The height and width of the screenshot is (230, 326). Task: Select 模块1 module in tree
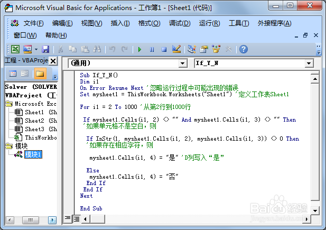click(x=33, y=154)
